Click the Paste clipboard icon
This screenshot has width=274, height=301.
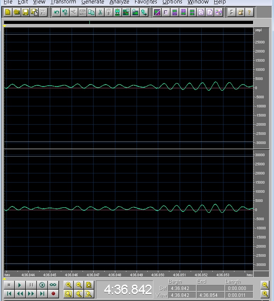click(x=109, y=13)
